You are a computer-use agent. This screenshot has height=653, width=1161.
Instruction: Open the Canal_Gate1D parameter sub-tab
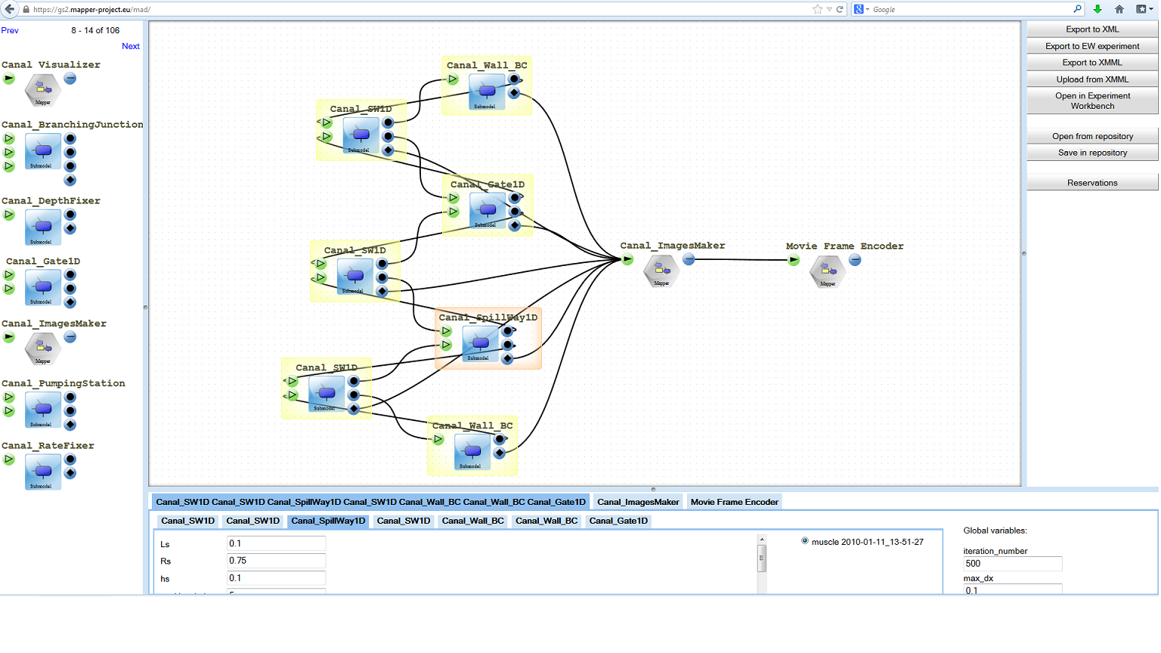[618, 521]
